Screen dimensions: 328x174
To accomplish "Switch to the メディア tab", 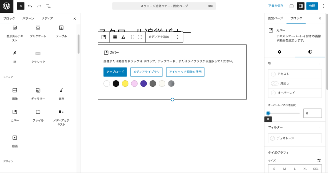I will click(47, 18).
